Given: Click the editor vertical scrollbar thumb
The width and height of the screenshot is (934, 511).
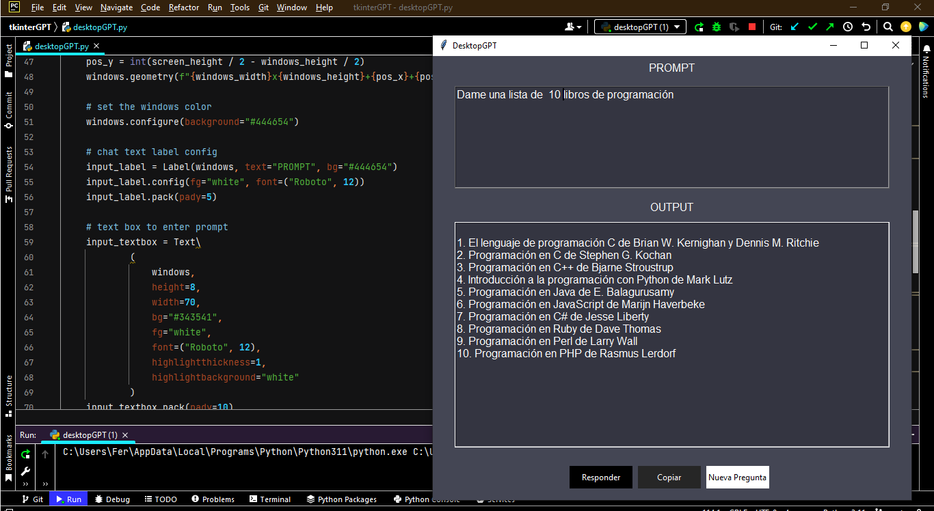Looking at the screenshot, I should (916, 242).
